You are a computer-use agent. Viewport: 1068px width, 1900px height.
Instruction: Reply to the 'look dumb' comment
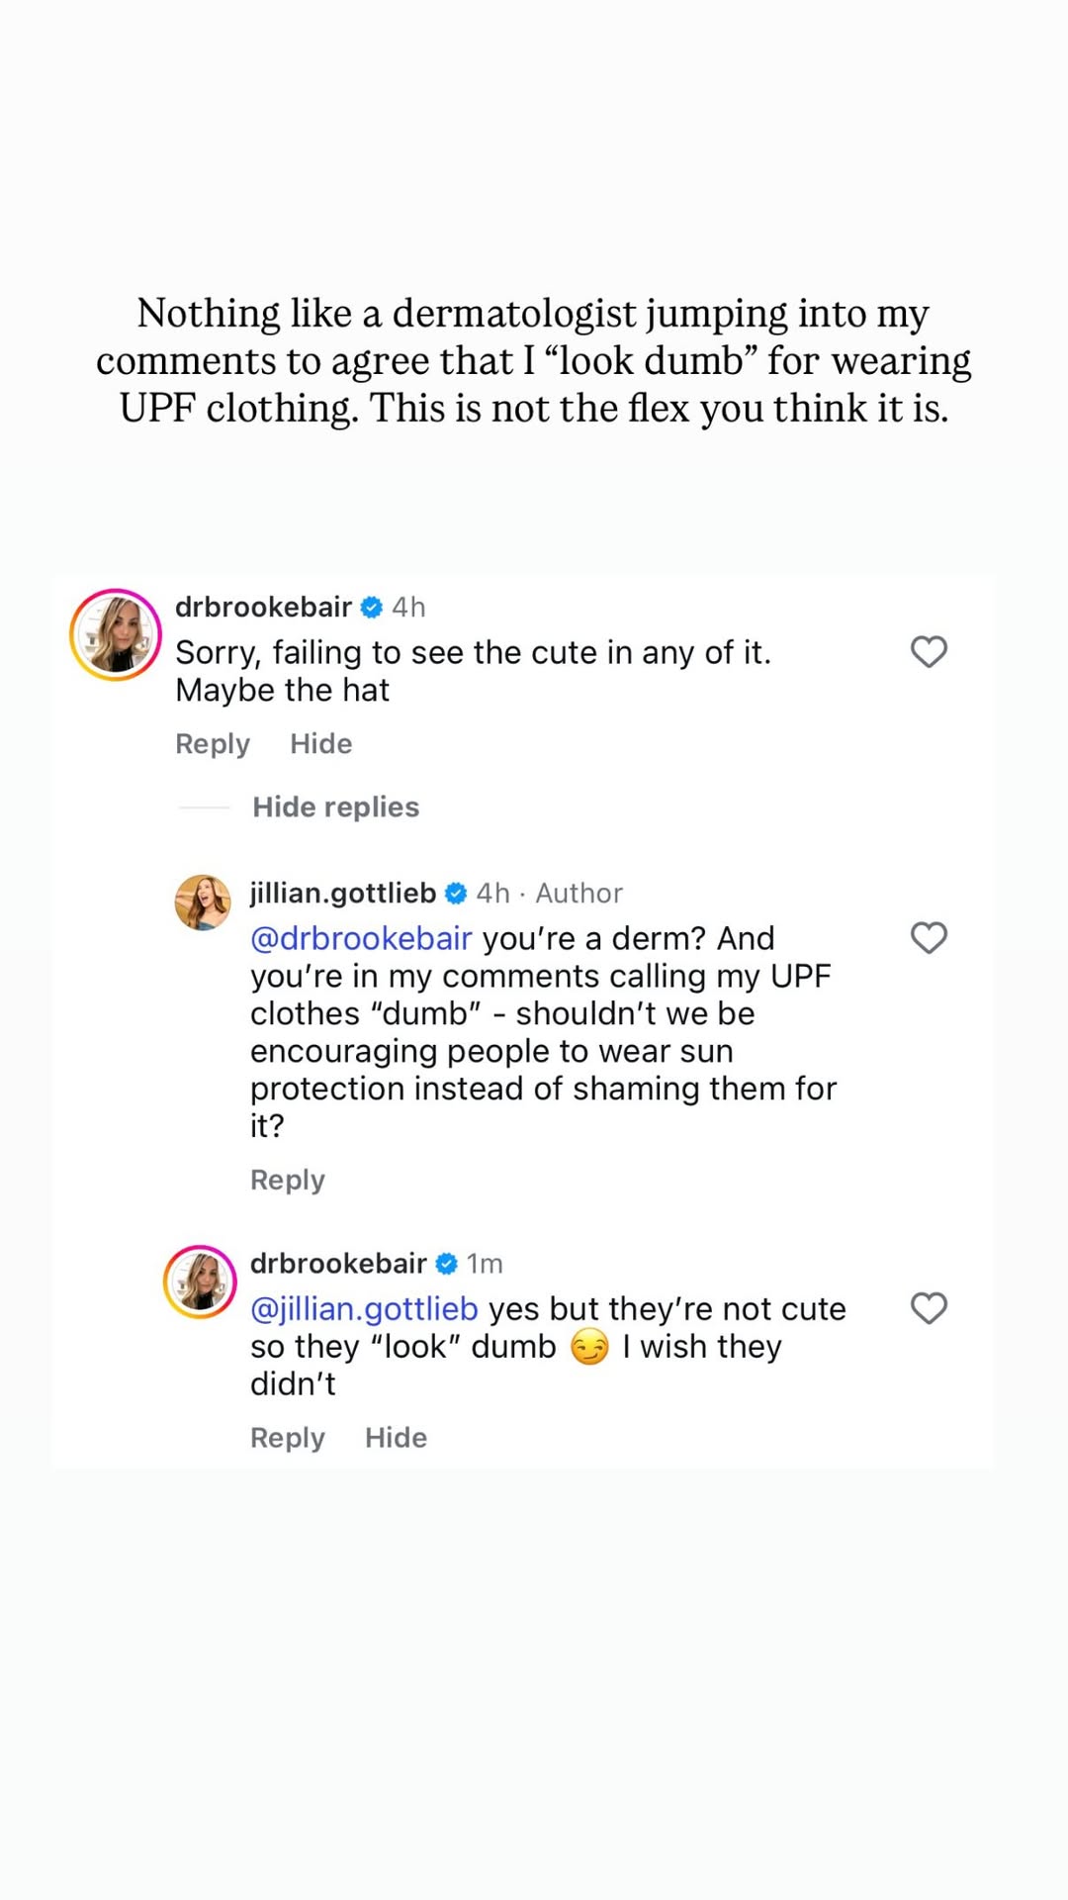[288, 1438]
